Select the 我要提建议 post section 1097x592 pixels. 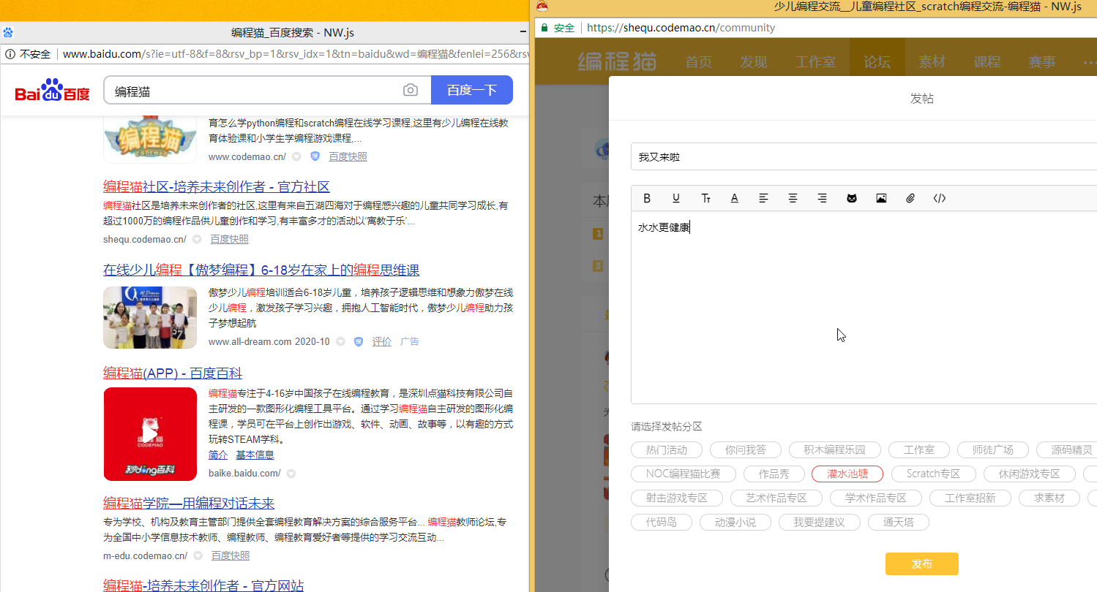click(x=820, y=522)
